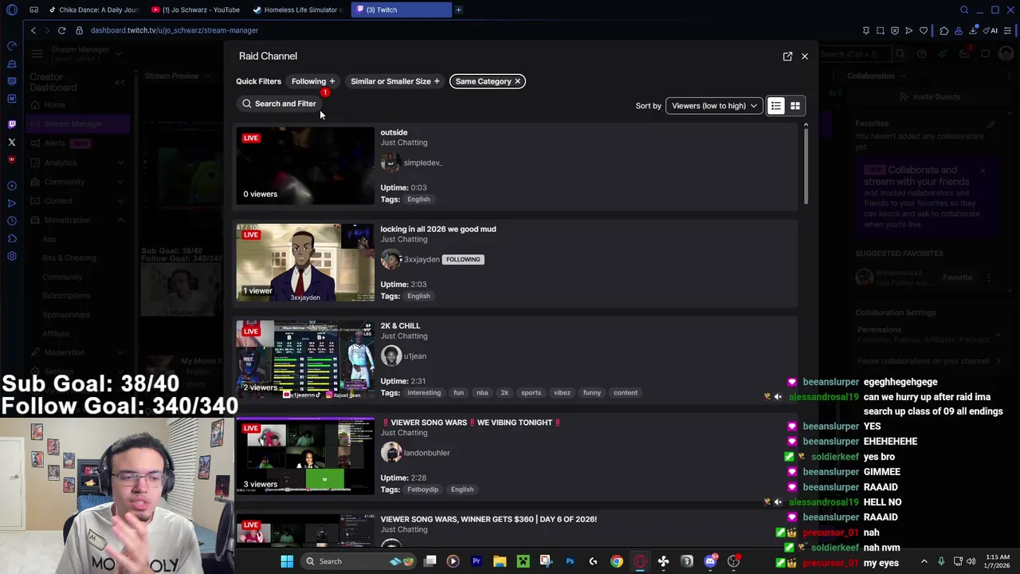Remove the Same Category filter
Screen dimensions: 1020x574
click(x=517, y=81)
